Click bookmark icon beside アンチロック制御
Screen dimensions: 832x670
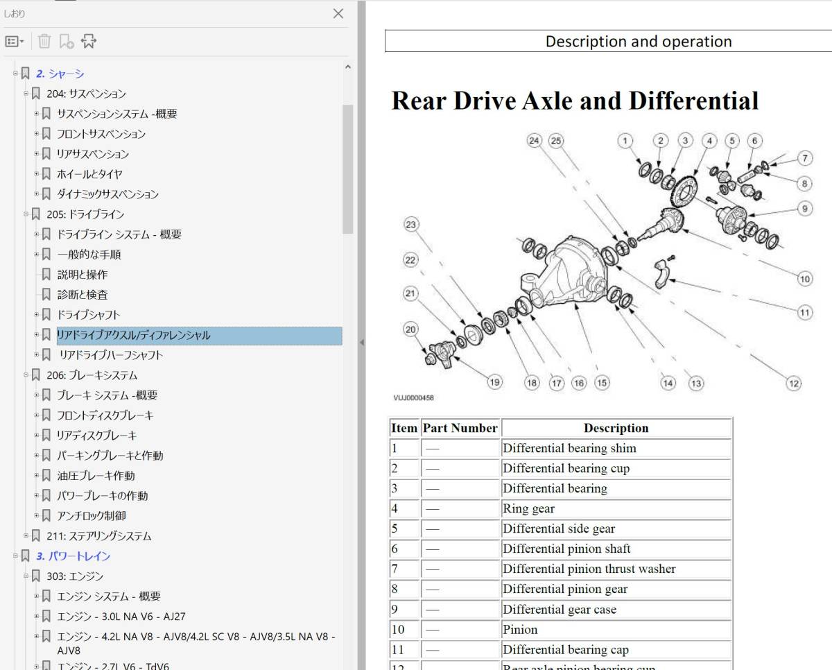46,515
